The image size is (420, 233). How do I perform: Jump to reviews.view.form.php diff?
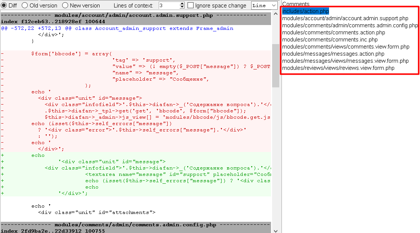point(338,68)
